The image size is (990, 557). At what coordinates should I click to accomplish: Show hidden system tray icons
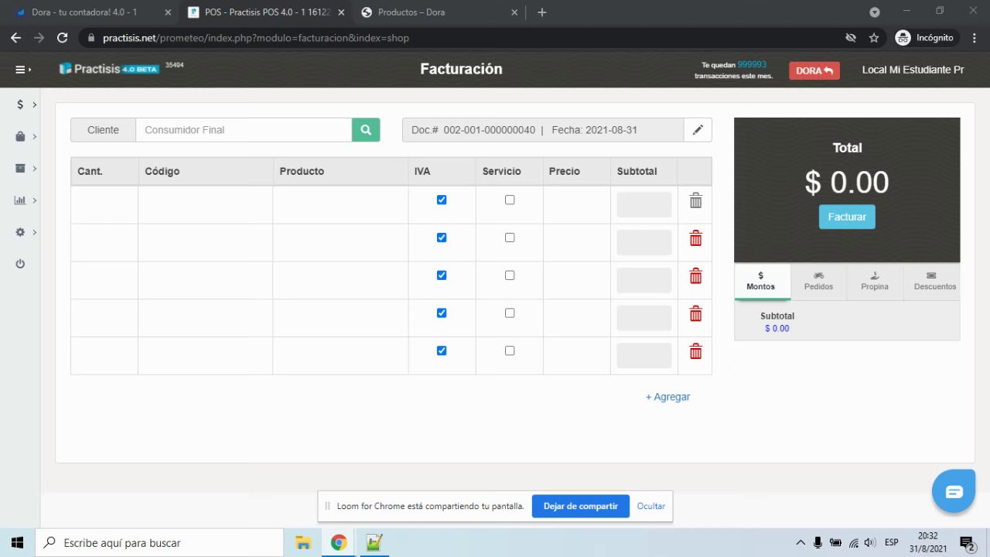(801, 542)
